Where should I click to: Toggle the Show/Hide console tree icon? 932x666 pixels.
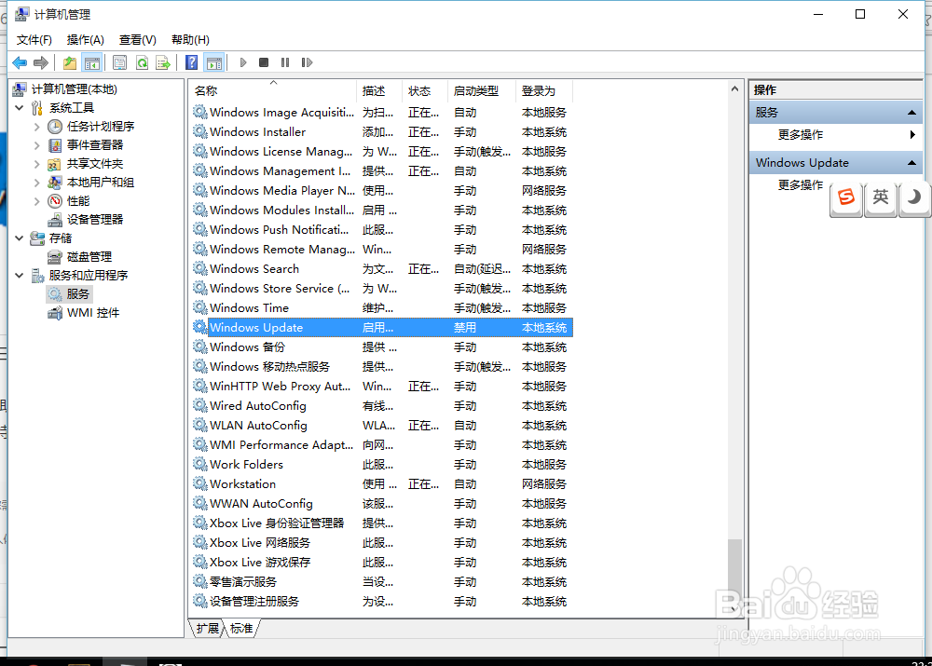[92, 62]
